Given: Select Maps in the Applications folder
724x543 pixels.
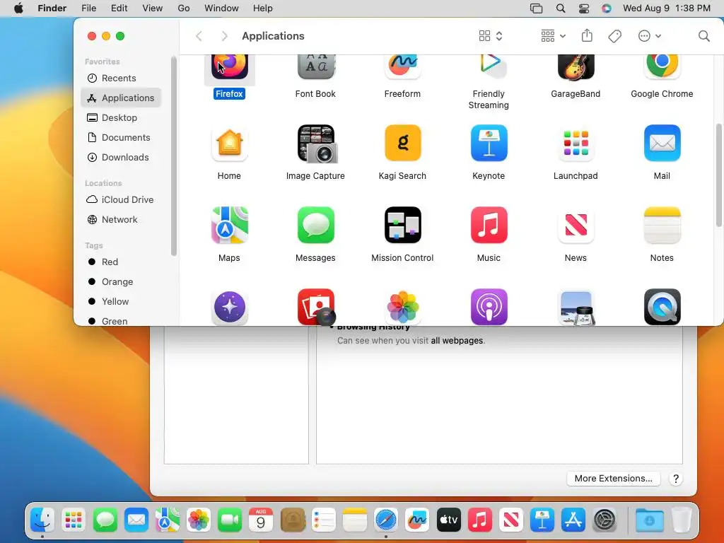Looking at the screenshot, I should [x=230, y=226].
